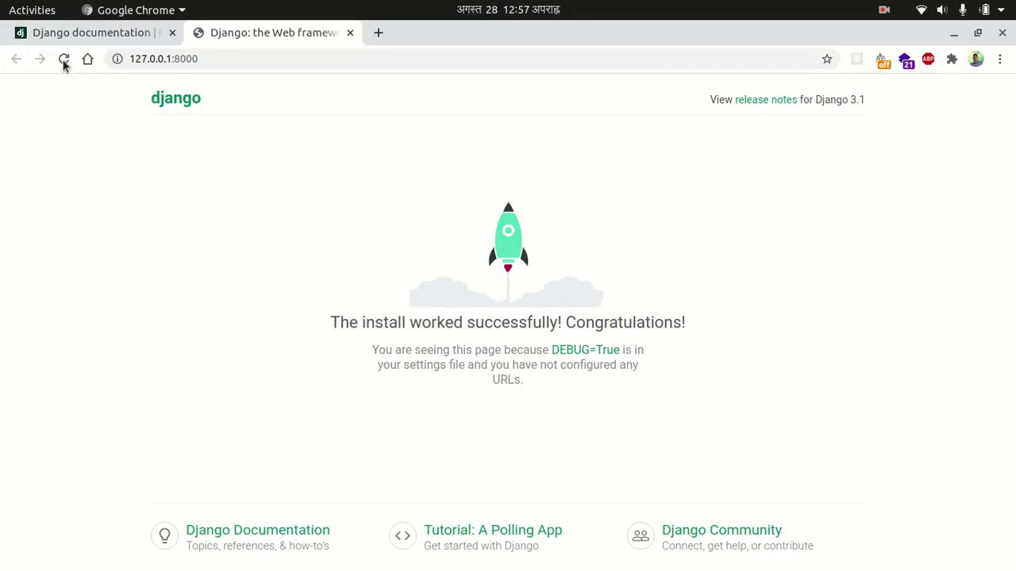Open the Adblock Plus ABP extension
Viewport: 1016px width, 571px height.
[928, 59]
